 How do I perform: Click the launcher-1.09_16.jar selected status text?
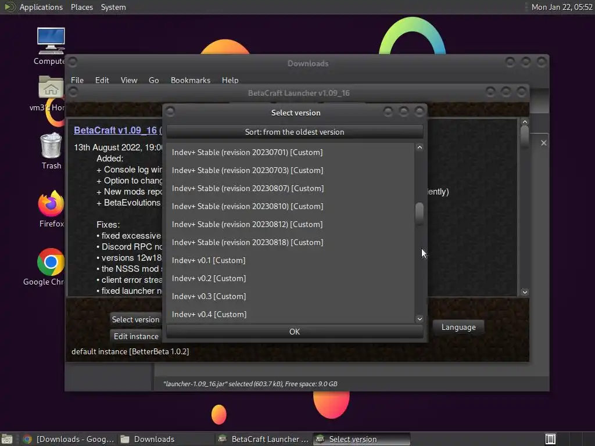pyautogui.click(x=250, y=384)
